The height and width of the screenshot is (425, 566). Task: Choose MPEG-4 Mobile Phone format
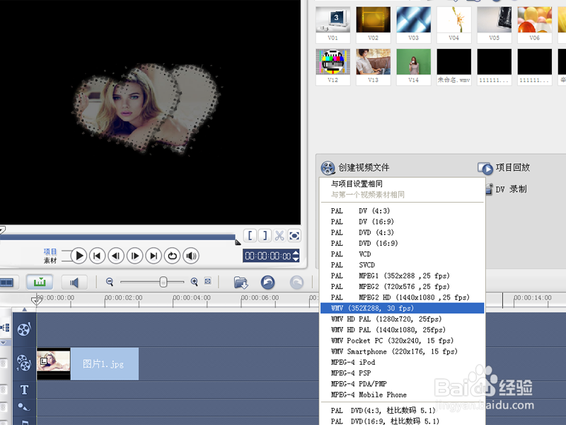pos(402,395)
